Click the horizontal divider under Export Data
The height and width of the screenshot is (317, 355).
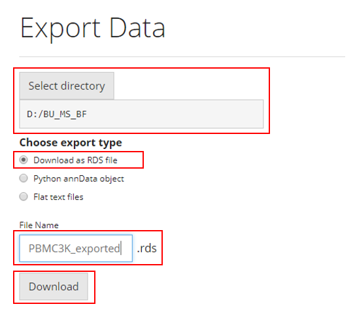(182, 57)
